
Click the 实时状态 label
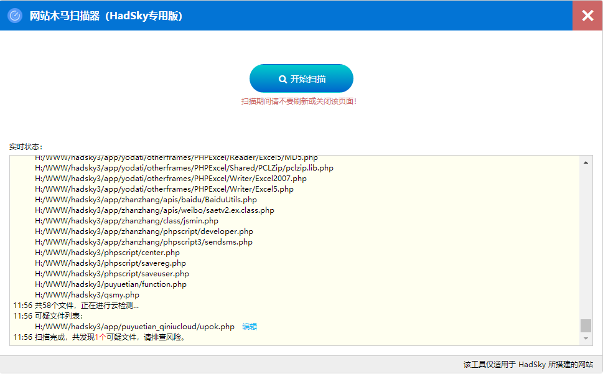point(26,147)
